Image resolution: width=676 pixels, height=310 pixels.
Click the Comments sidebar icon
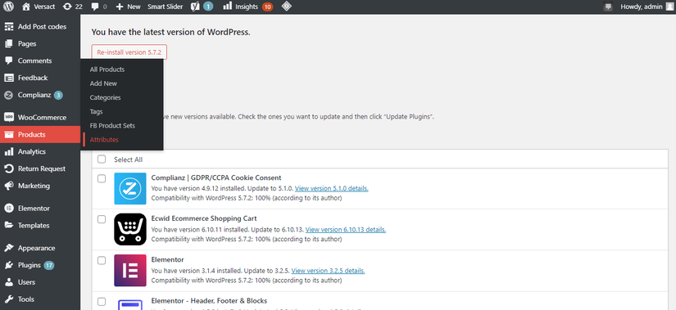coord(9,61)
